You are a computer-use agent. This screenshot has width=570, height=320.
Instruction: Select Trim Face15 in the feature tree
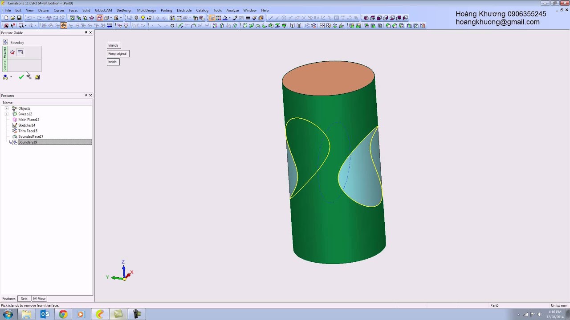pyautogui.click(x=28, y=131)
